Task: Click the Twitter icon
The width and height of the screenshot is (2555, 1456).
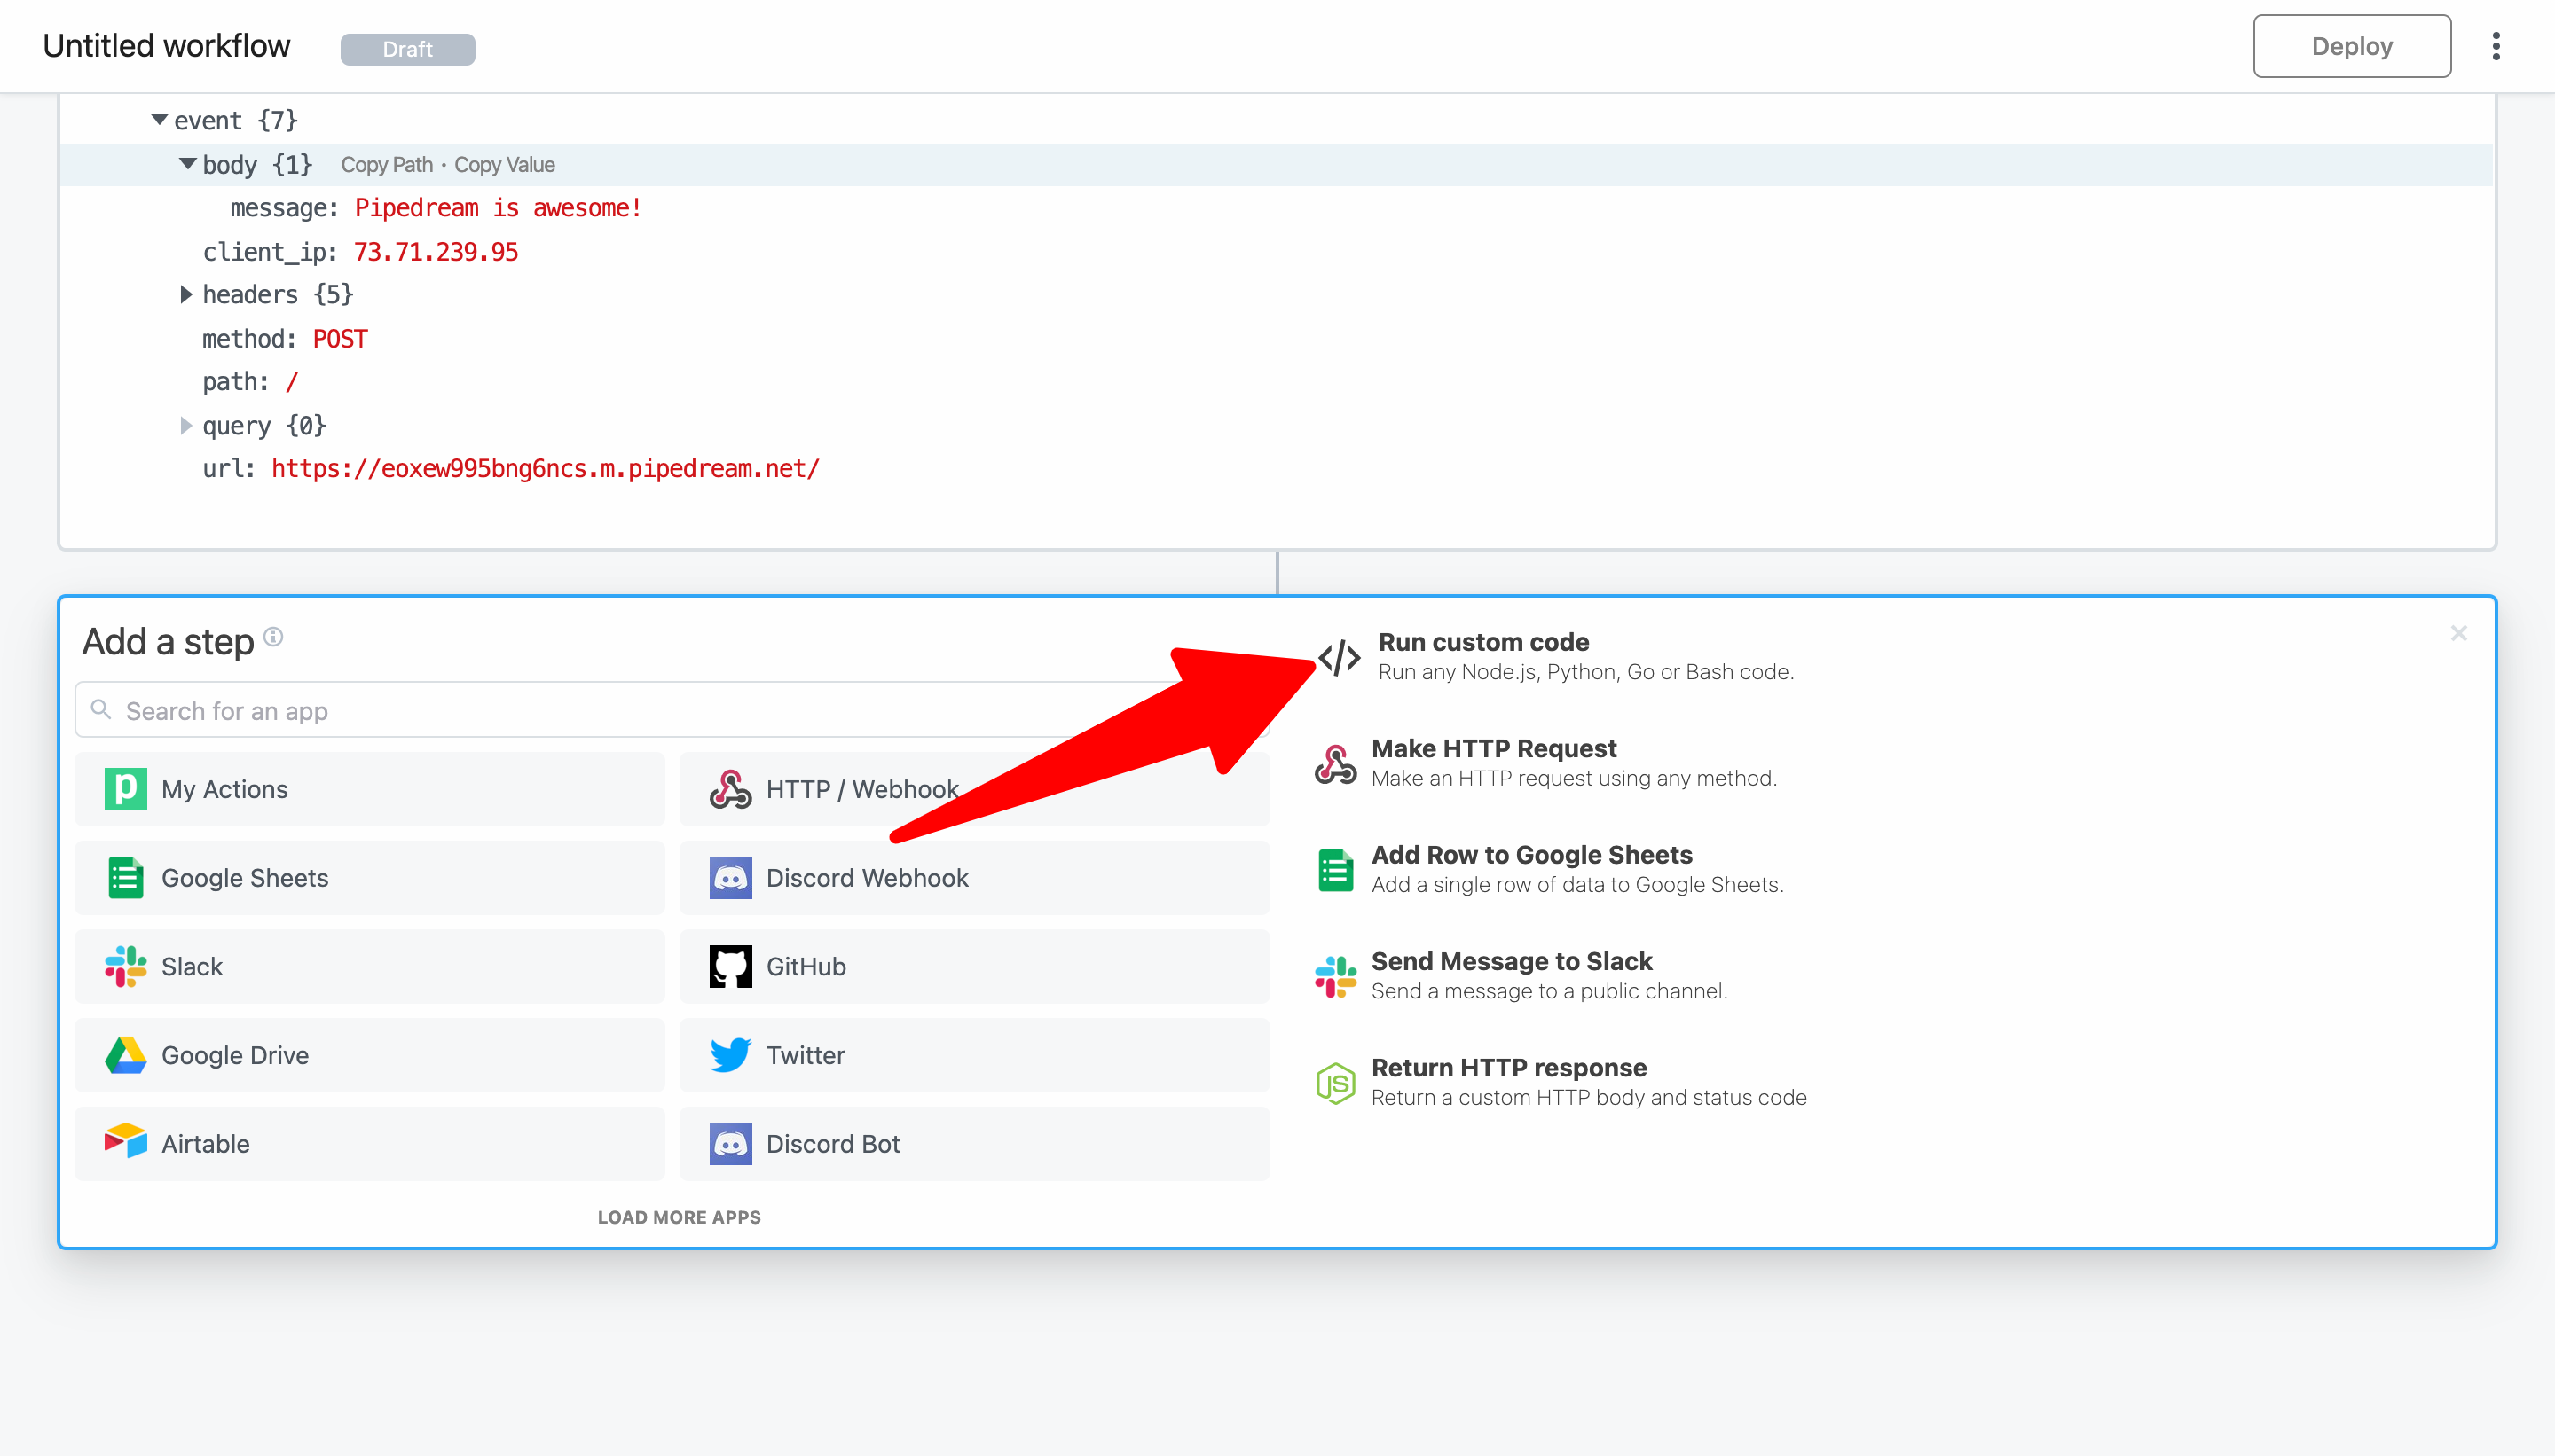Action: click(728, 1054)
